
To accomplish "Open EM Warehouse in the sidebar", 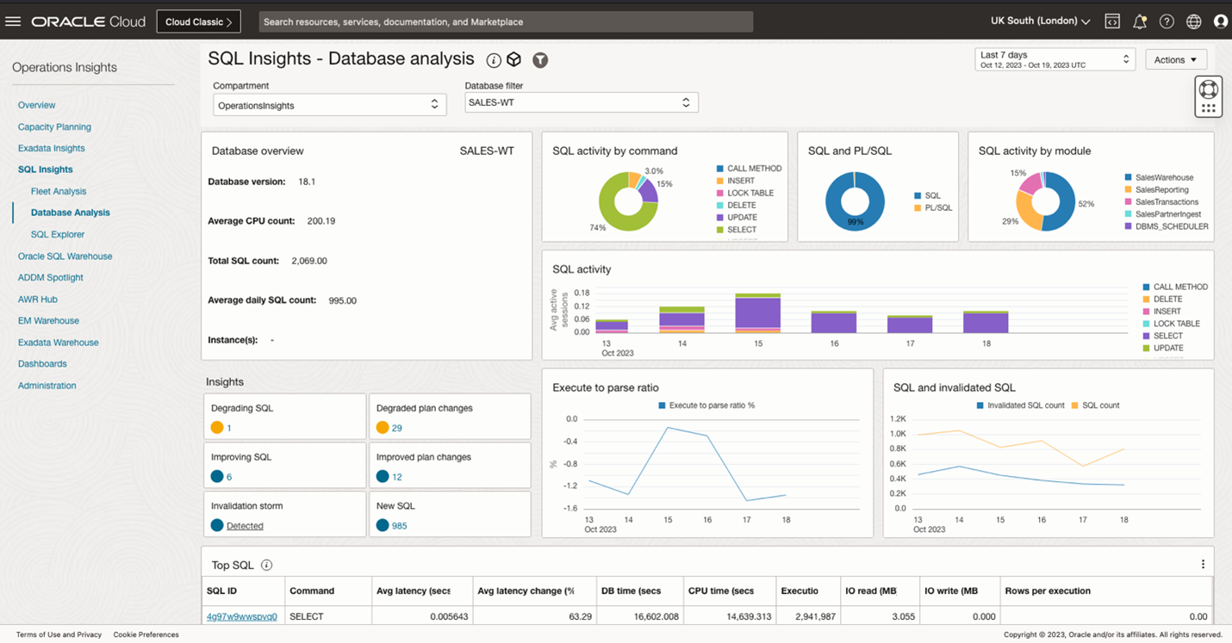I will [x=48, y=320].
